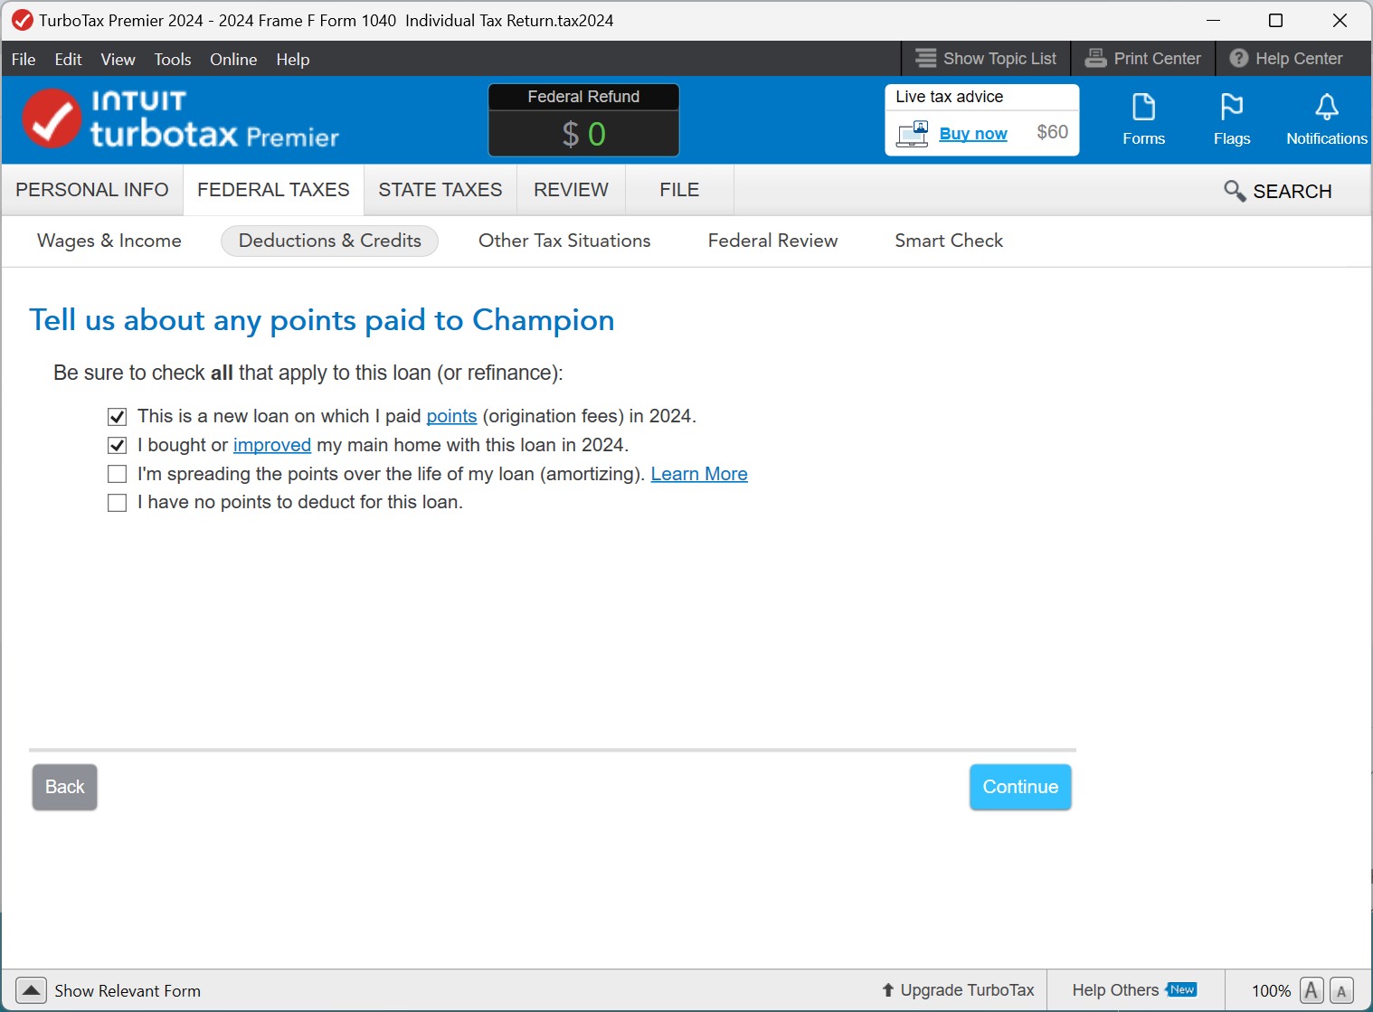
Task: Click the 100% zoom level value
Action: click(x=1271, y=991)
